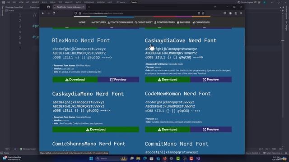Open a new Firefox tab with plus
This screenshot has height=162, width=289.
pyautogui.click(x=89, y=7)
